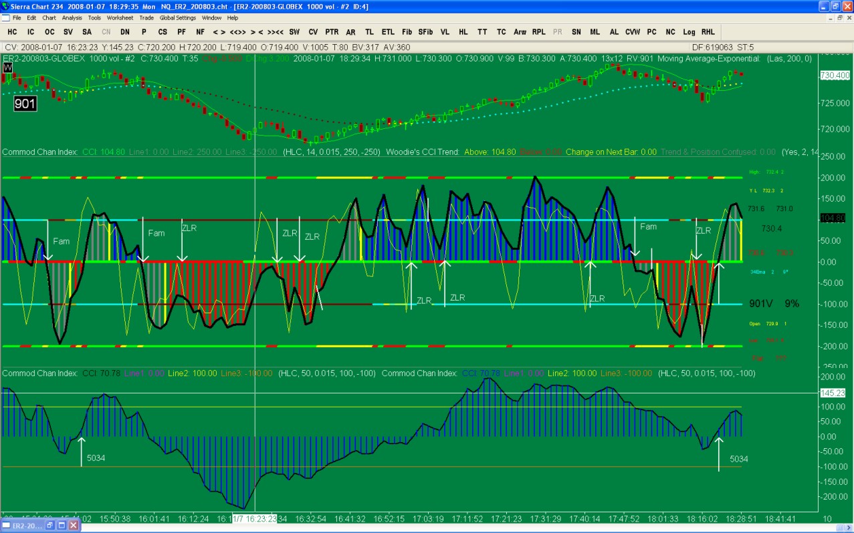The height and width of the screenshot is (533, 854).
Task: Restore the minimized ER2 chart window
Action: [x=50, y=526]
